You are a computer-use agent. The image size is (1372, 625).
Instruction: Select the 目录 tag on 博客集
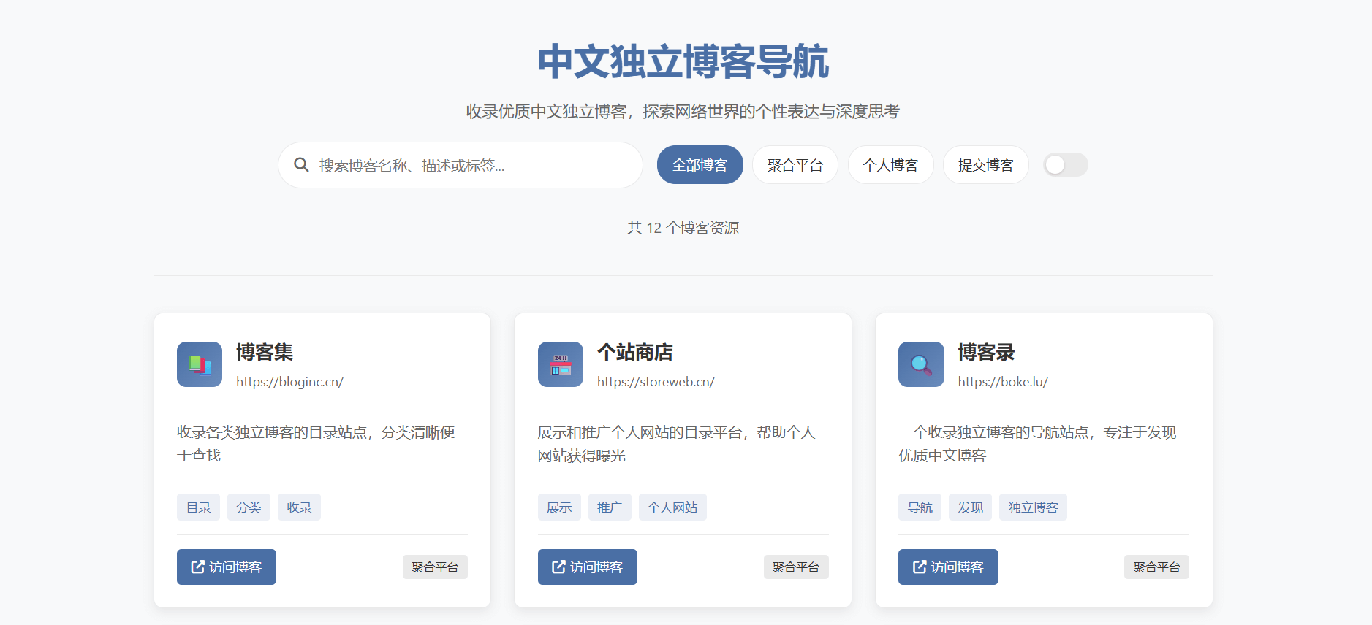(198, 507)
